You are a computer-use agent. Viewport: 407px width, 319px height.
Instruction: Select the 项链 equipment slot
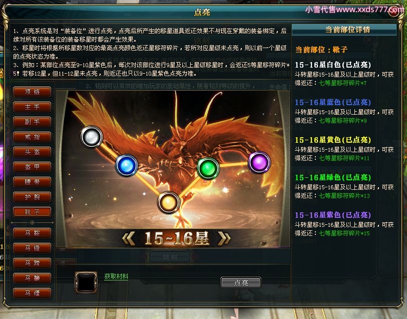(x=32, y=92)
